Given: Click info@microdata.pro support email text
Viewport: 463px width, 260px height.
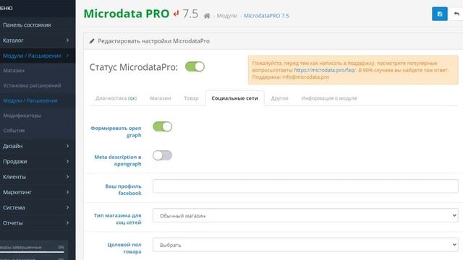Looking at the screenshot, I should 305,77.
